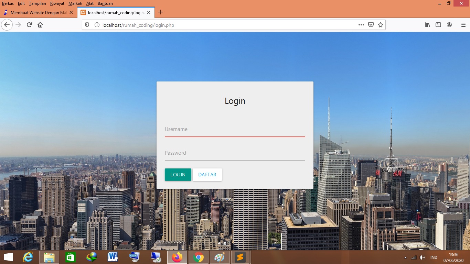This screenshot has height=264, width=470.
Task: Show the Library bookmarks icon
Action: coord(427,25)
